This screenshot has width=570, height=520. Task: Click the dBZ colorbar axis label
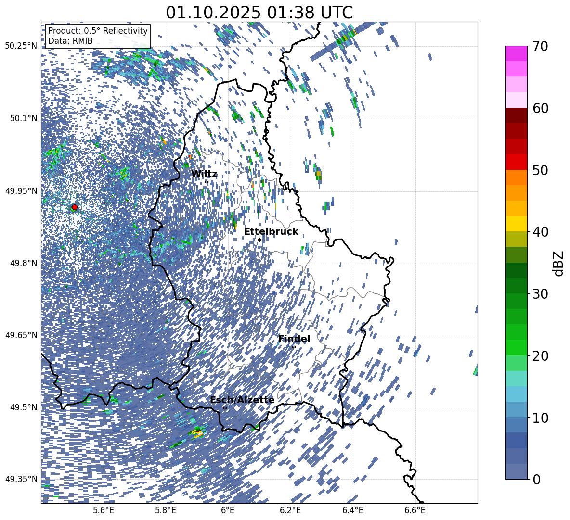pos(558,263)
